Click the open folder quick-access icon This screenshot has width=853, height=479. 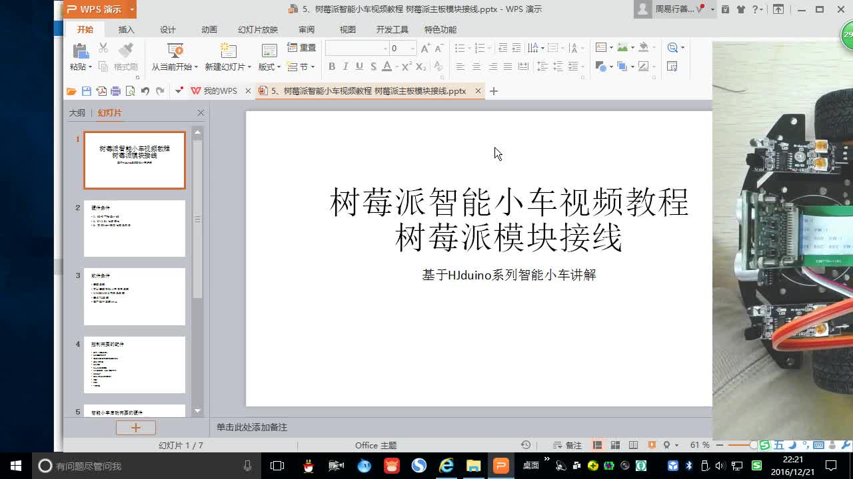click(x=71, y=91)
